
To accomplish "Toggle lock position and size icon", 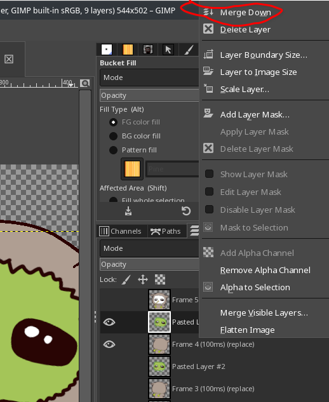I will 143,279.
